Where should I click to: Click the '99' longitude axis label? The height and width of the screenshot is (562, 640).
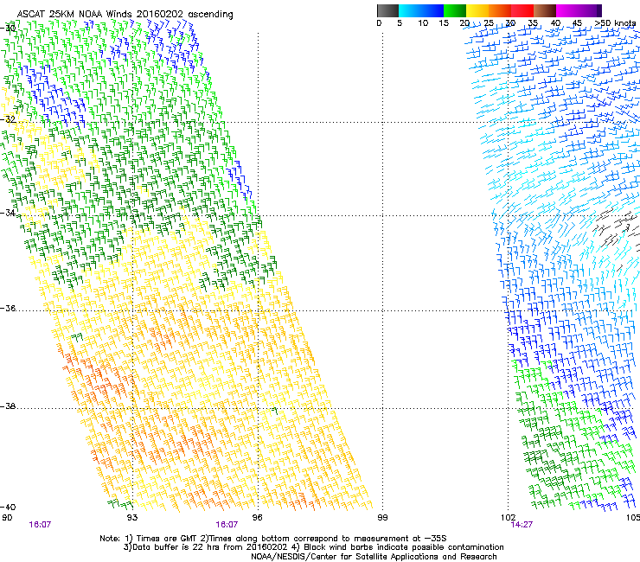382,518
